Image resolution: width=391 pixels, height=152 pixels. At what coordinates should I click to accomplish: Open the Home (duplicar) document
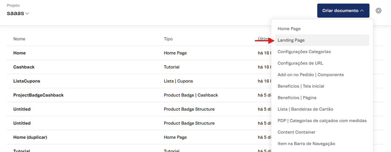click(30, 137)
